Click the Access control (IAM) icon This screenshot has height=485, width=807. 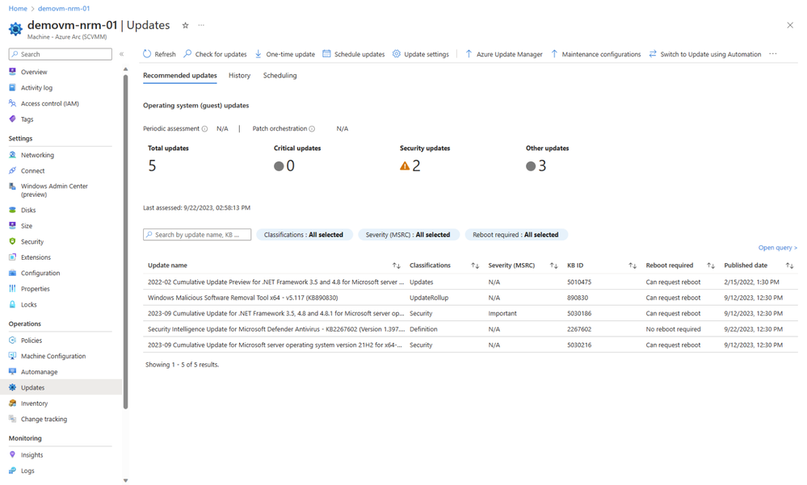(x=13, y=103)
